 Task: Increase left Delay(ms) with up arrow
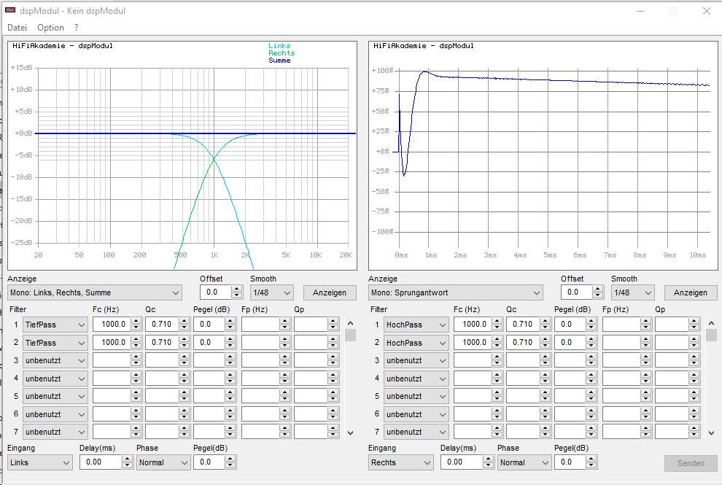coord(127,459)
